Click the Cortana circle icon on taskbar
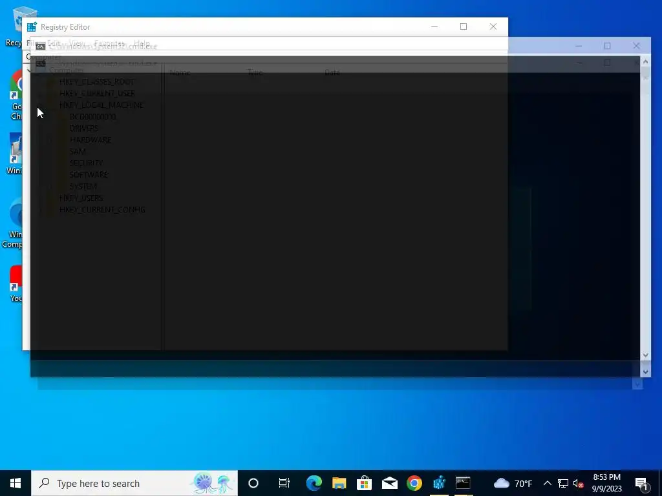This screenshot has height=496, width=662. 253,483
